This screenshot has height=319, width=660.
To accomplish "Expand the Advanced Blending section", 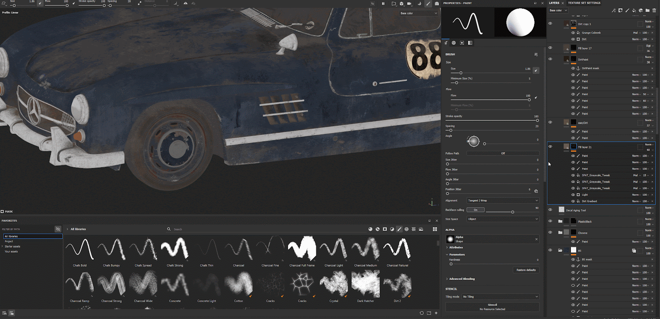I will (462, 279).
